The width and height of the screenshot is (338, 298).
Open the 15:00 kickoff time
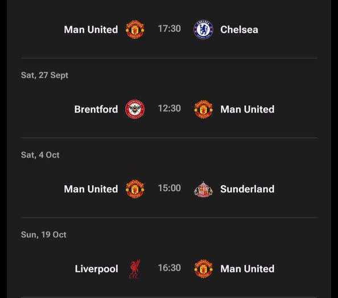[x=169, y=188]
